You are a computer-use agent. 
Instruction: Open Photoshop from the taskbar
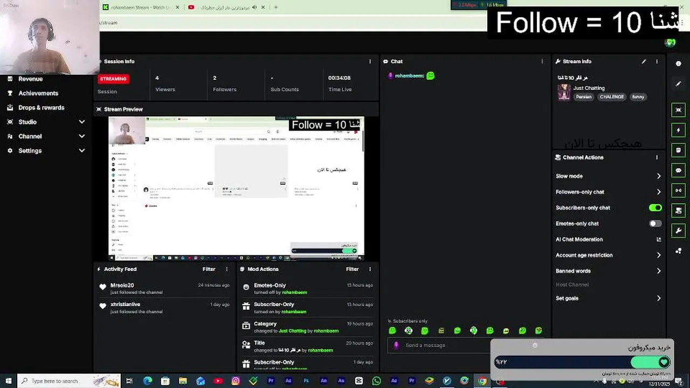pos(306,381)
